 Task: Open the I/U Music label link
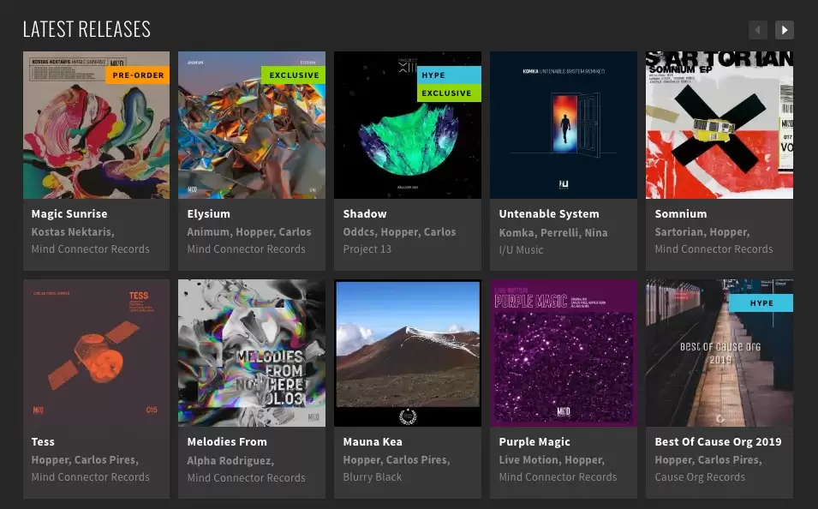pos(521,249)
